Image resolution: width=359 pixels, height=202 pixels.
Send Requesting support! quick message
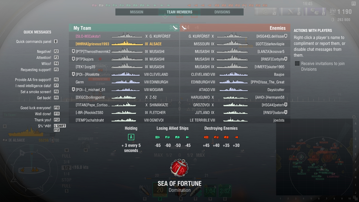click(36, 70)
